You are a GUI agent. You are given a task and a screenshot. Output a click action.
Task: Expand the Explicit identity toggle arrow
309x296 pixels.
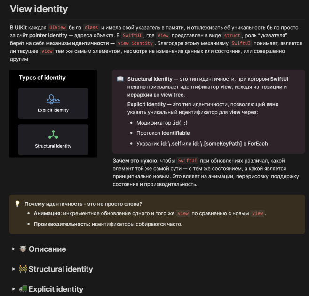pos(14,289)
